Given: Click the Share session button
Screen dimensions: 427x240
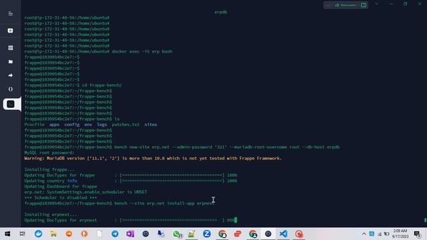Looking at the screenshot, I should (346, 5).
